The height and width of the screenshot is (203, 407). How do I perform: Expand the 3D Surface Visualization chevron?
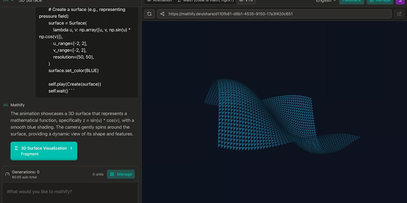click(x=71, y=148)
